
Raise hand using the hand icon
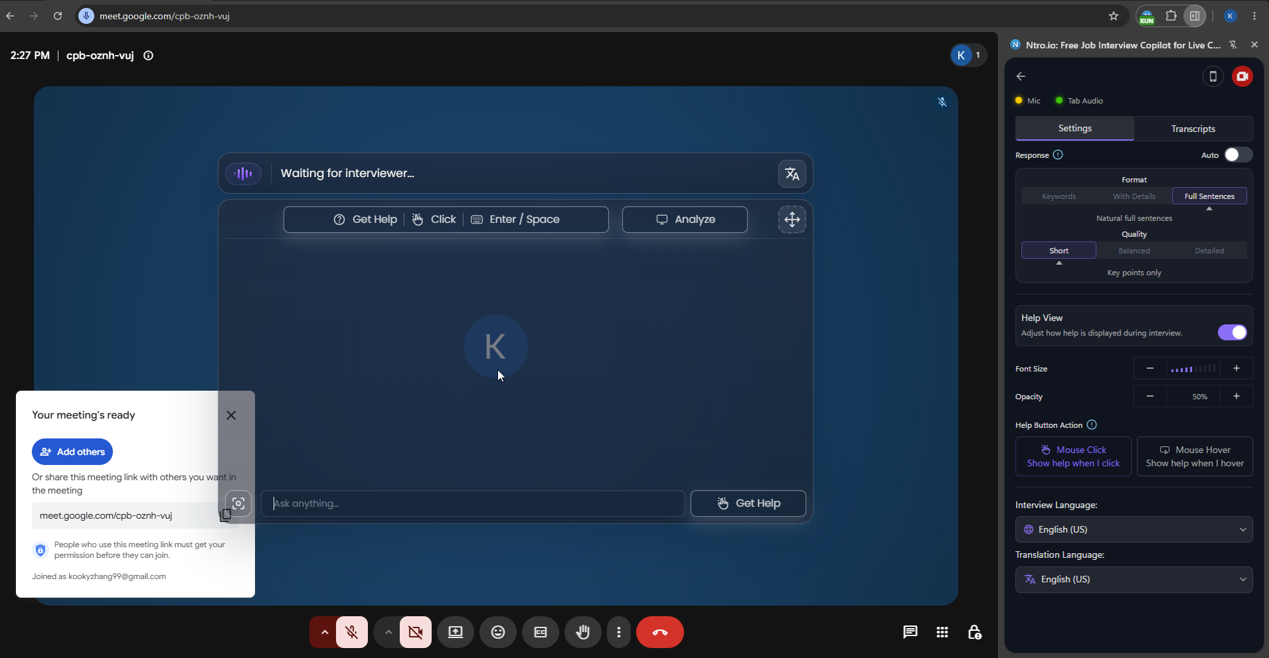point(583,632)
